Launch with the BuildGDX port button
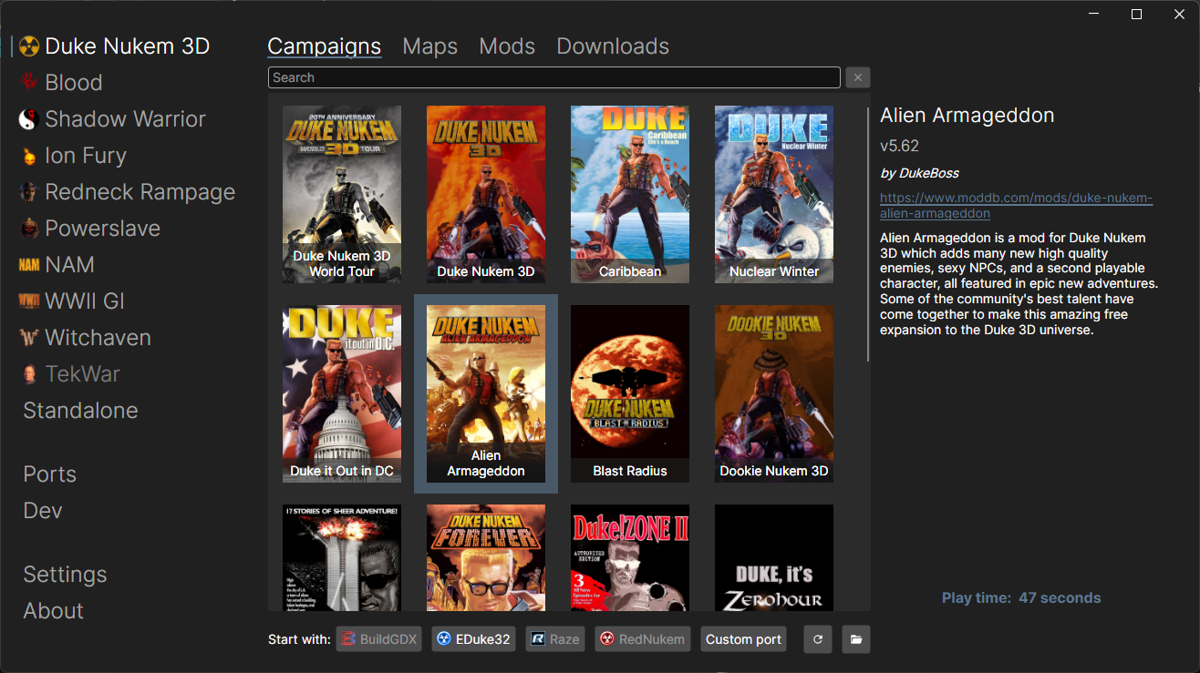The image size is (1200, 673). point(379,639)
